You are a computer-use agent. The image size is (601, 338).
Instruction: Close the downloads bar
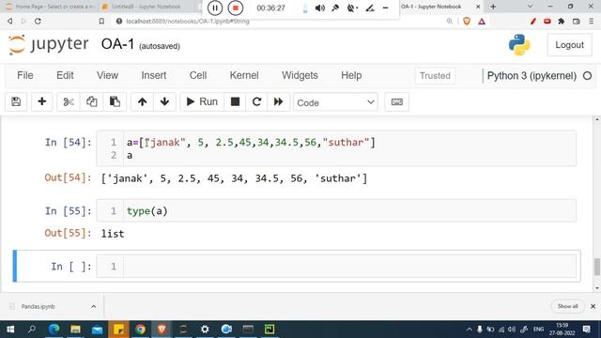coord(593,306)
